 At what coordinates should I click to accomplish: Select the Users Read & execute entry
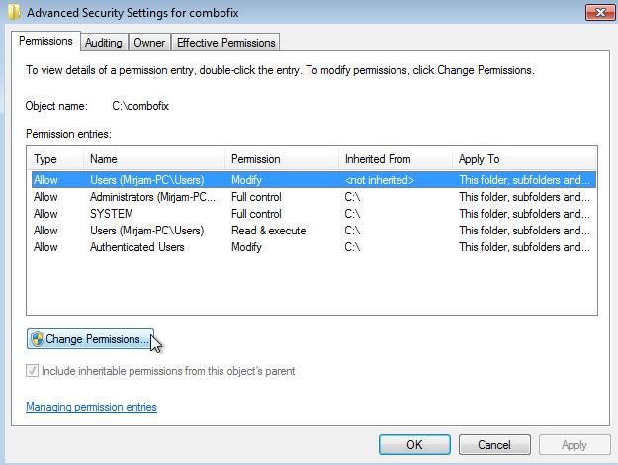click(x=146, y=231)
